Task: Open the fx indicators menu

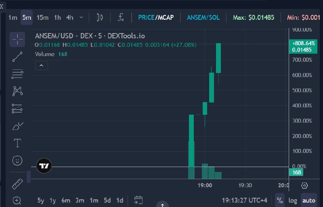Action: coord(121,17)
